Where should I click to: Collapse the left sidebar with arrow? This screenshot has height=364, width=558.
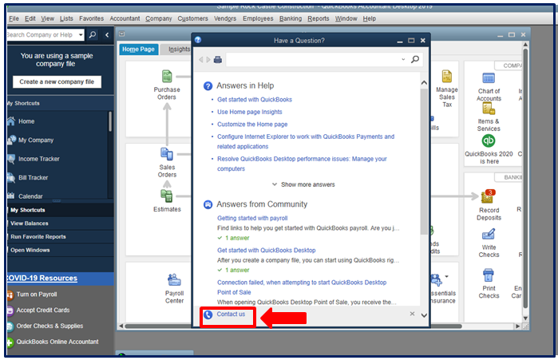[x=107, y=35]
